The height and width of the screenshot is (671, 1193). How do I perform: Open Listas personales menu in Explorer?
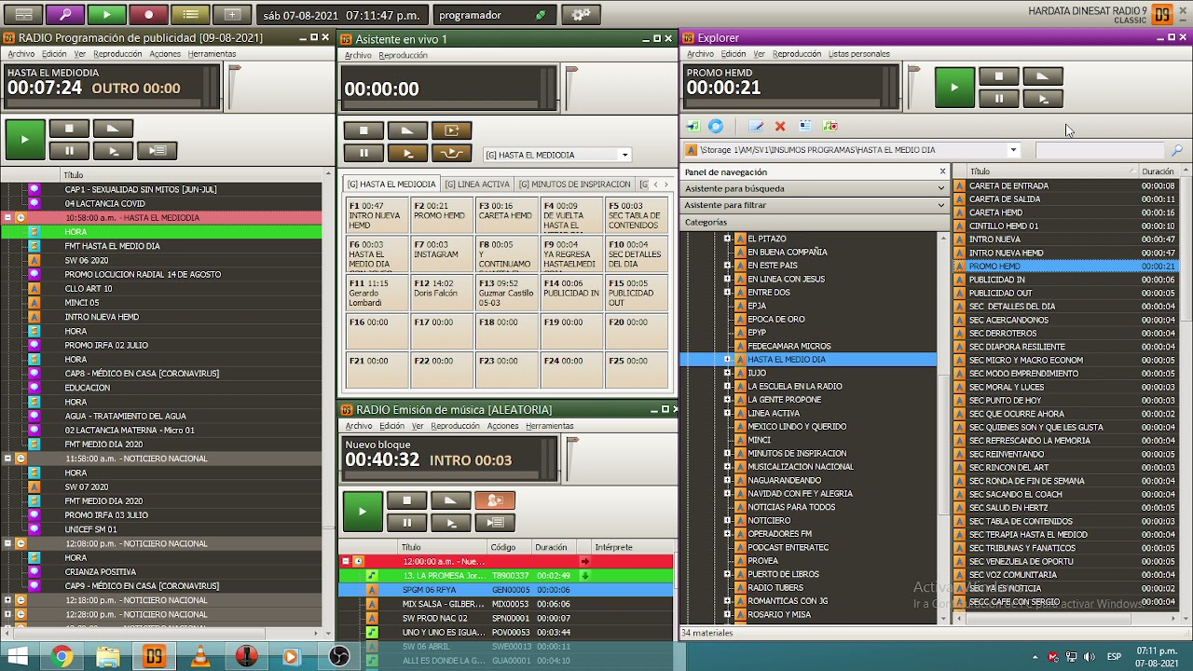[858, 54]
